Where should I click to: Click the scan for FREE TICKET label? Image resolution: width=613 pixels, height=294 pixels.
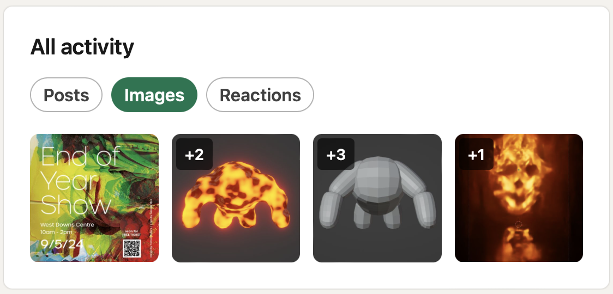(x=132, y=232)
